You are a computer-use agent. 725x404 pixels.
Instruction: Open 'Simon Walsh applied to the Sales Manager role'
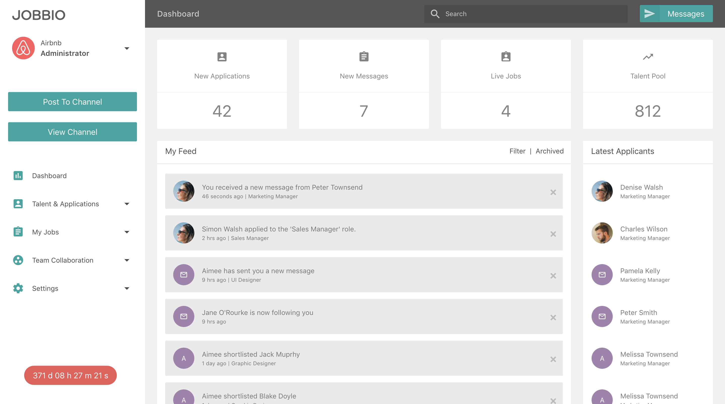tap(364, 233)
